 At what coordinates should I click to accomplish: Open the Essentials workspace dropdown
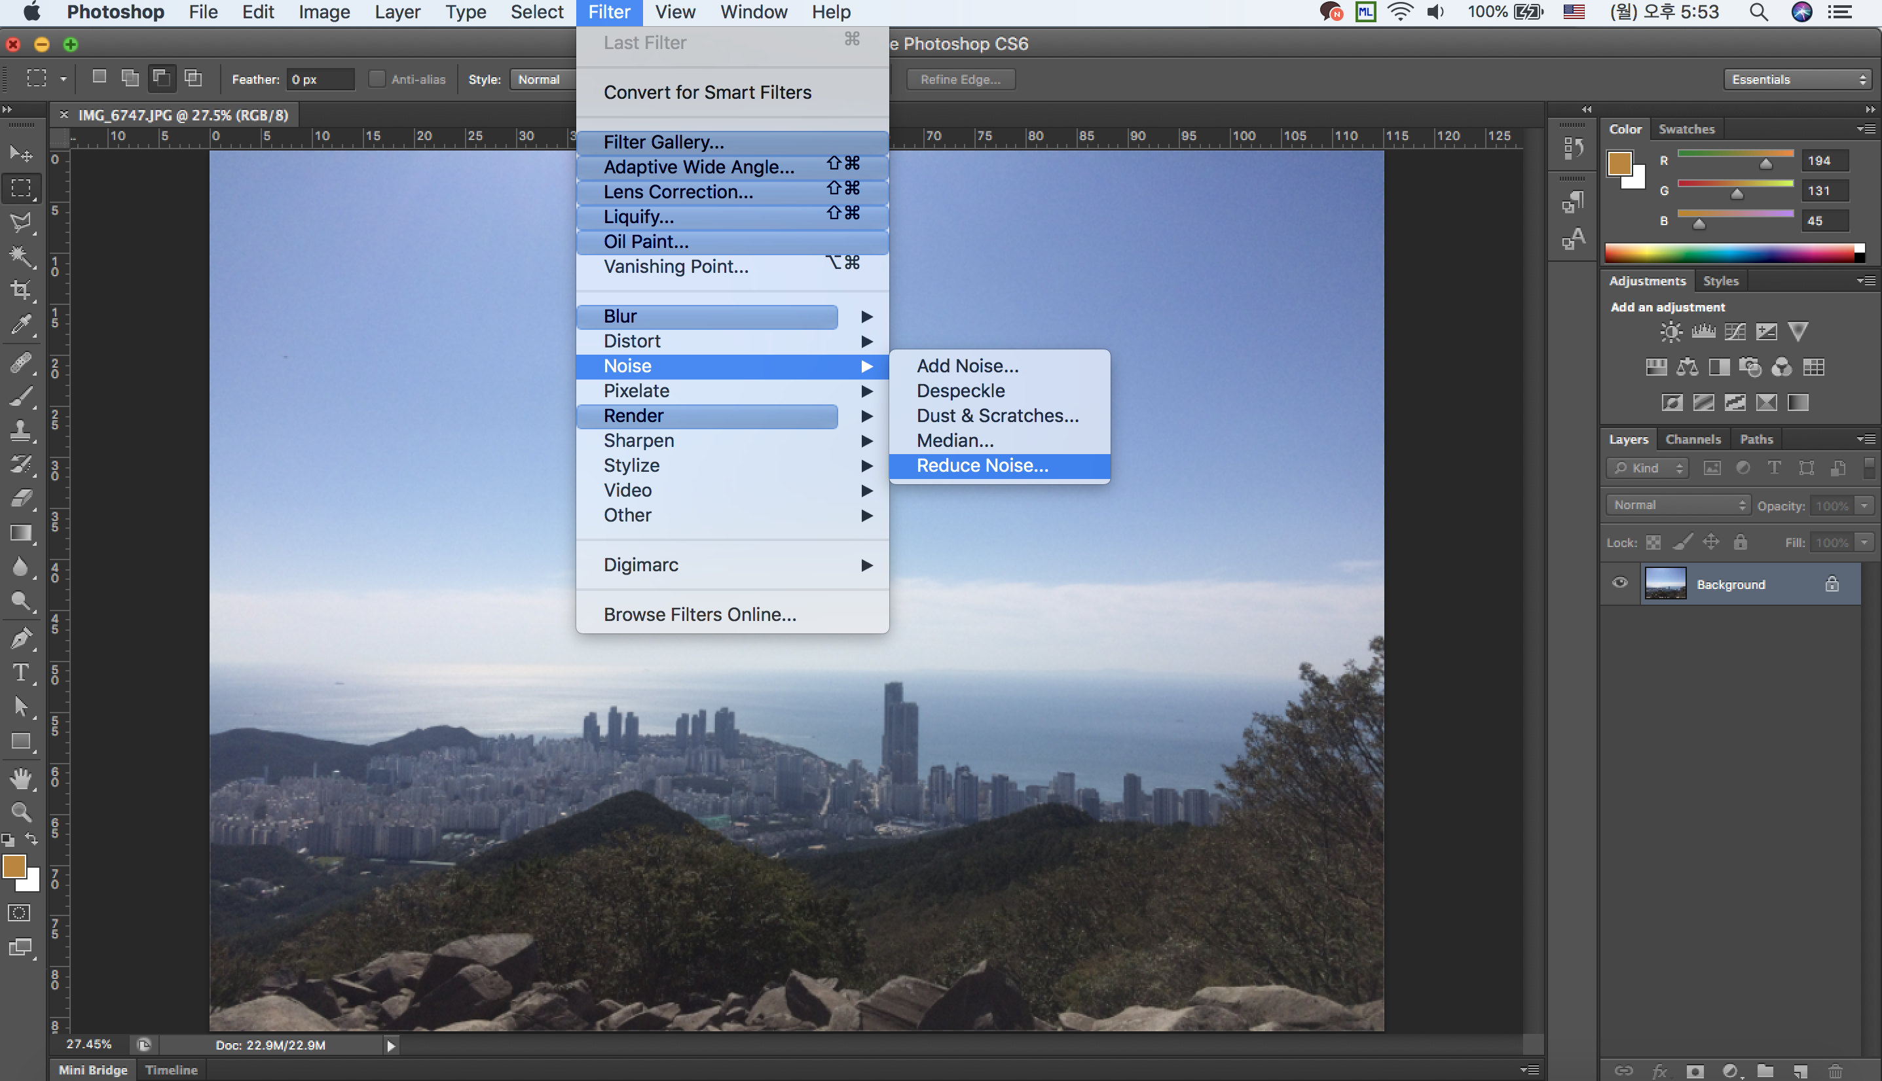(1798, 79)
